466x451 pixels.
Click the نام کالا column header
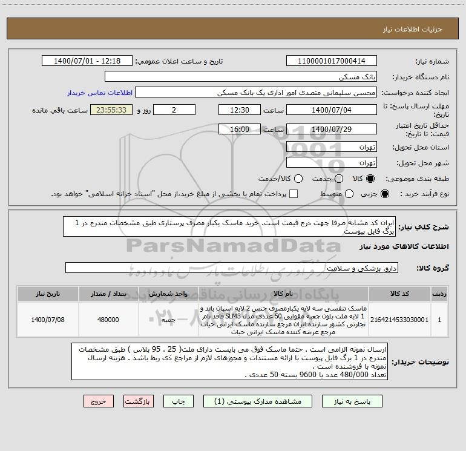tap(283, 294)
